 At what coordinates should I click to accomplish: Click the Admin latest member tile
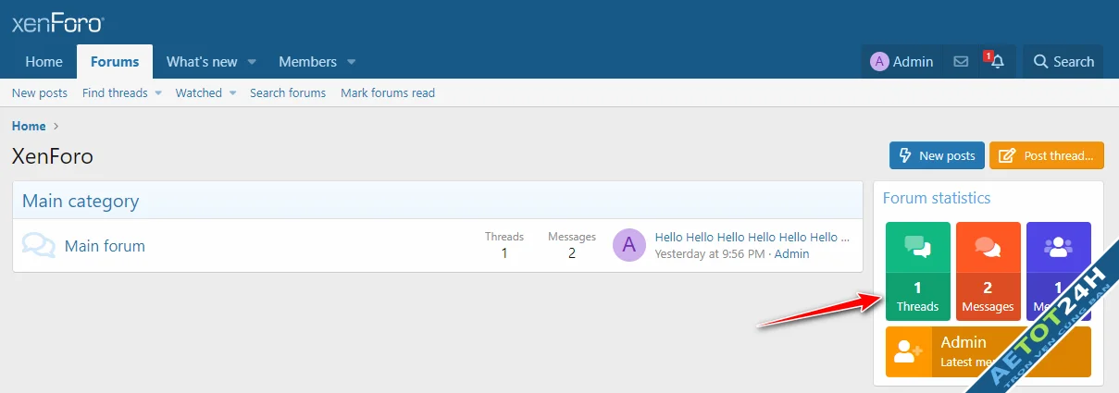tap(988, 351)
